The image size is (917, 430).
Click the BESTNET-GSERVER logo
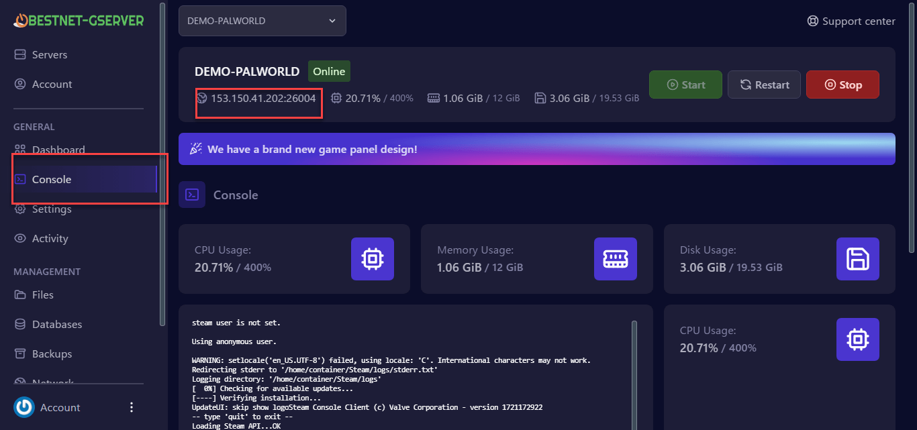pyautogui.click(x=79, y=20)
